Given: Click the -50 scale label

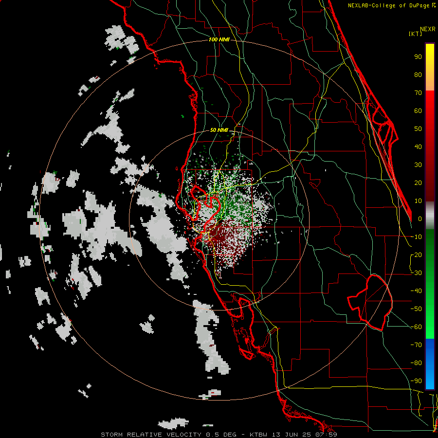Looking at the screenshot, I should (416, 309).
